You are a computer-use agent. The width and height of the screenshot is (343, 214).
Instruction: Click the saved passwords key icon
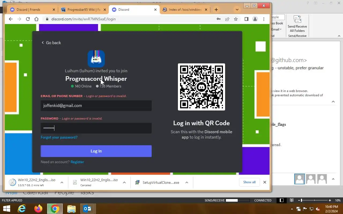tap(219, 19)
